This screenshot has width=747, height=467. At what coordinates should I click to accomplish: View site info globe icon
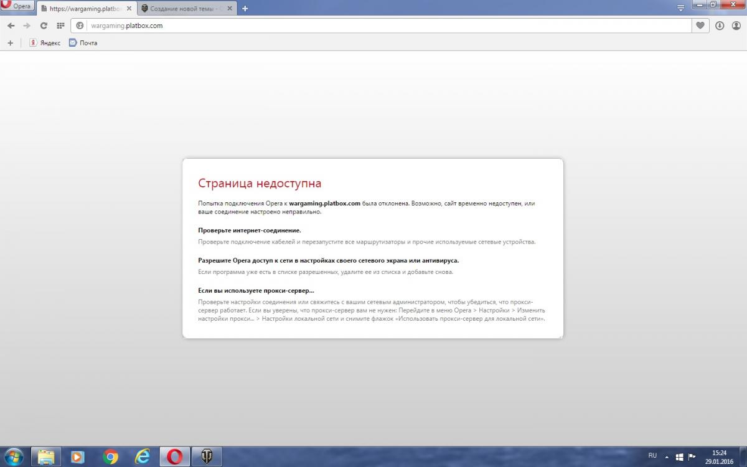pyautogui.click(x=80, y=26)
